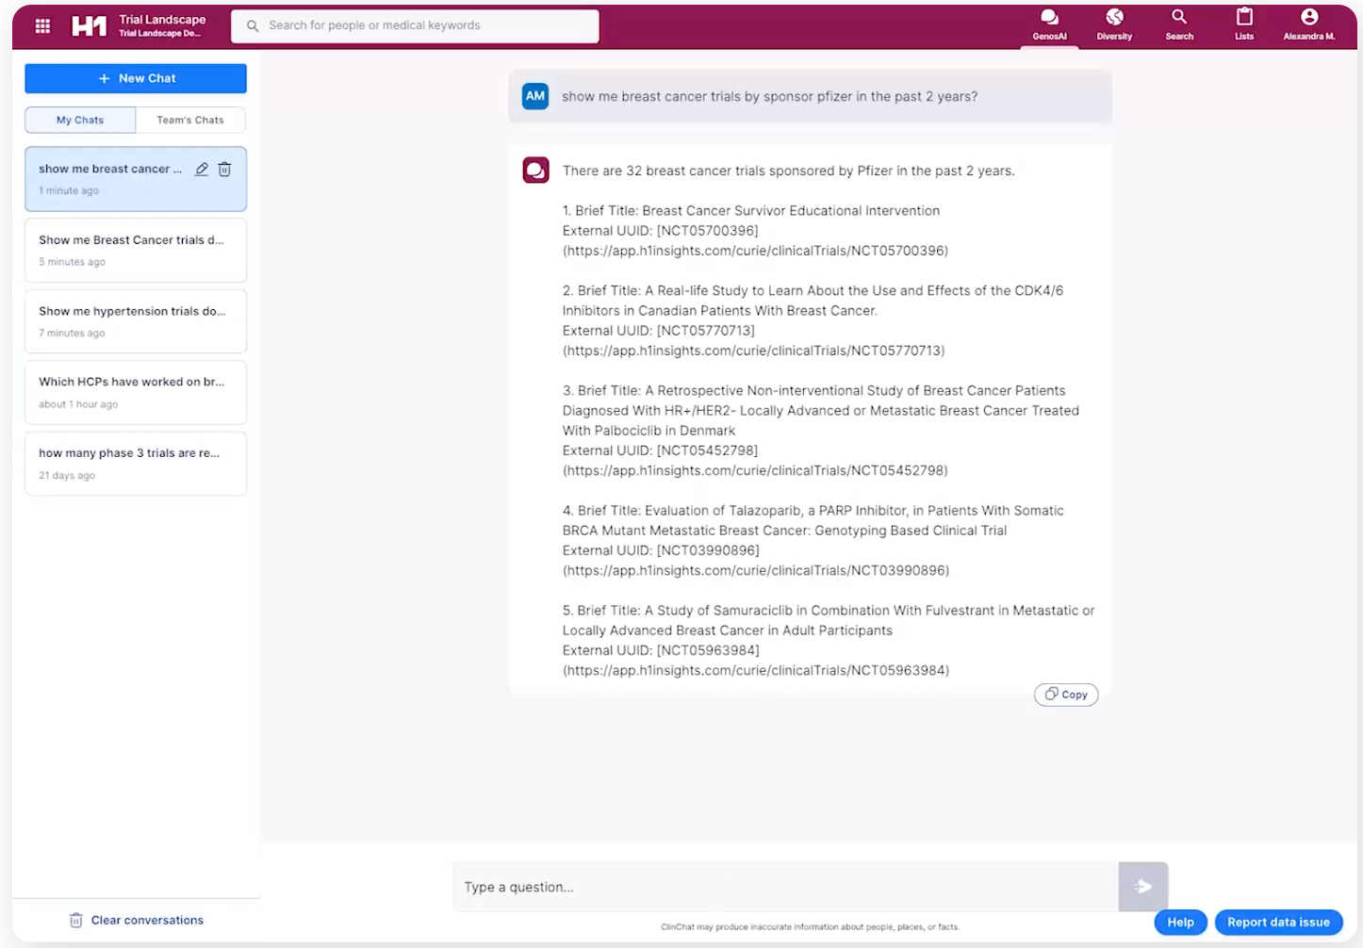Open the NCT03990896 trial link
The height and width of the screenshot is (948, 1363).
[756, 570]
